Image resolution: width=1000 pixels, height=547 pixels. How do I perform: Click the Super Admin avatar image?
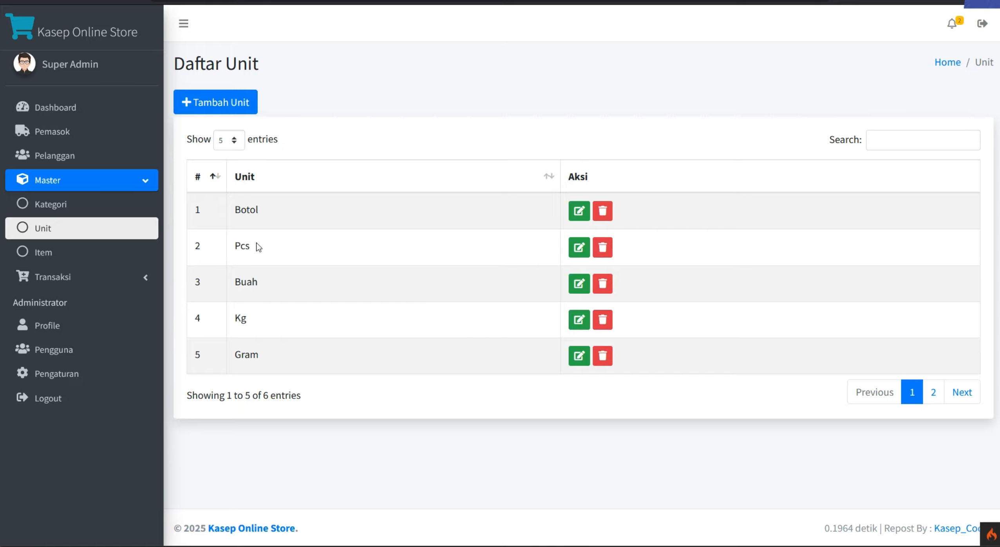24,63
